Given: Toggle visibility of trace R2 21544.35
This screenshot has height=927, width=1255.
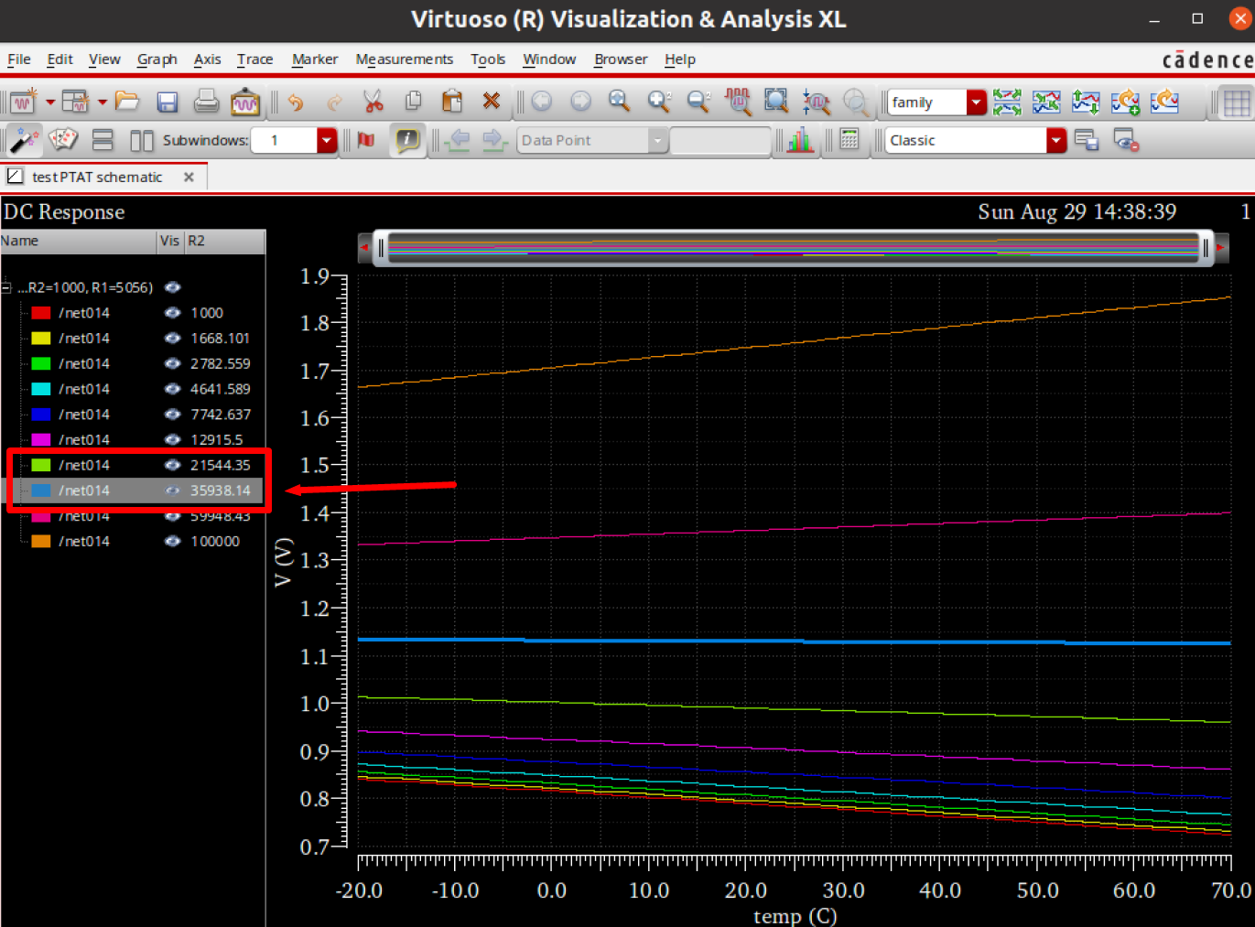Looking at the screenshot, I should click(172, 465).
